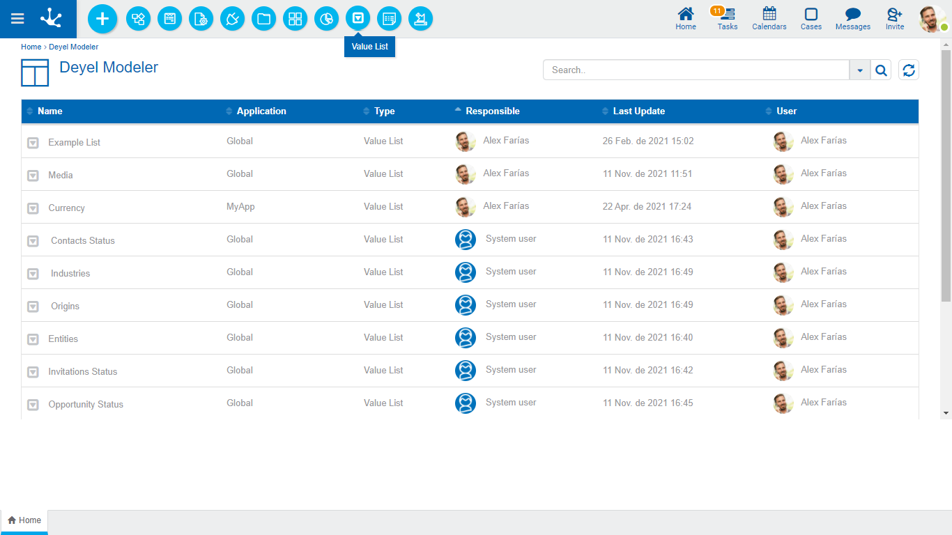Click the MyApp application cell
The height and width of the screenshot is (535, 952).
[240, 206]
